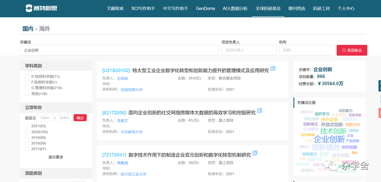Click copy icon beside project 62172056 title
Viewport: 381px width, 182px height.
[x=259, y=111]
